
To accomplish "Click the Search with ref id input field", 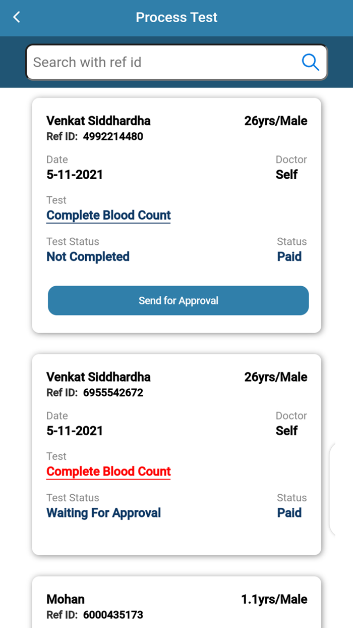I will tap(151, 62).
